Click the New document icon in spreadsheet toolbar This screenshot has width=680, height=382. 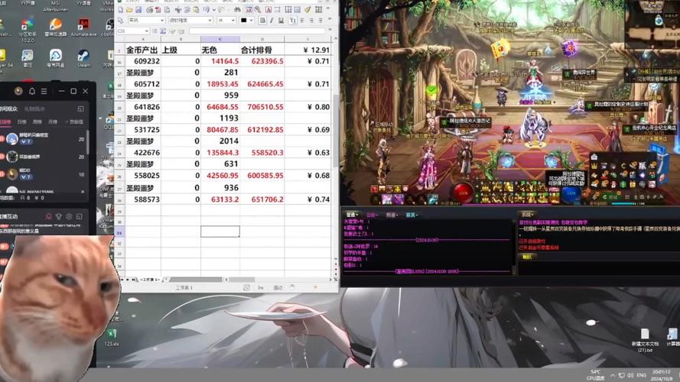point(121,9)
